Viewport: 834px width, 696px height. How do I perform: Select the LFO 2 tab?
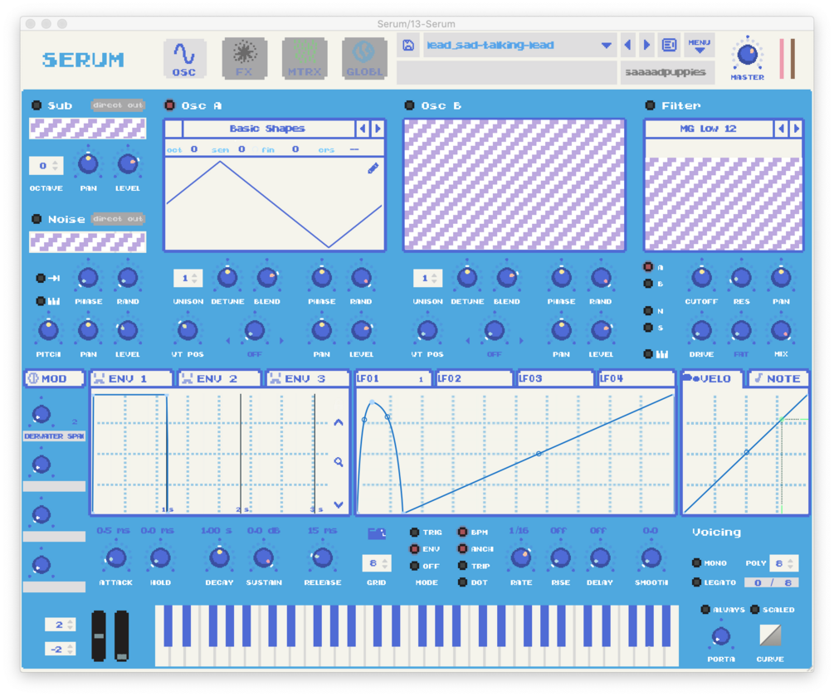tap(475, 378)
